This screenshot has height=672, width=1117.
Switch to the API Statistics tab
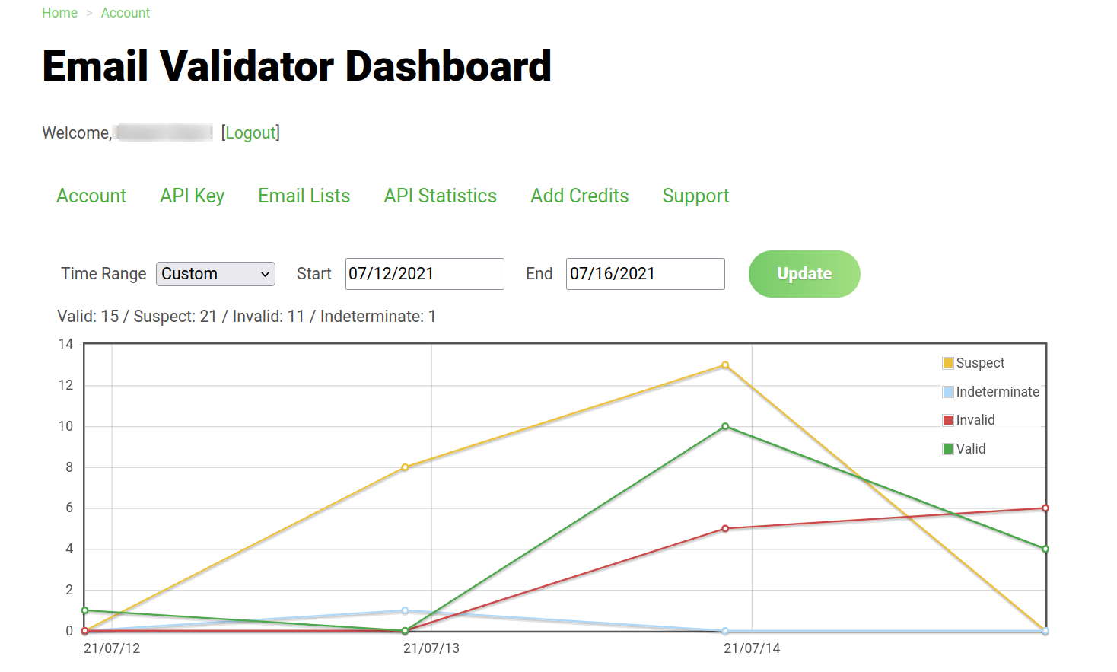pyautogui.click(x=440, y=196)
